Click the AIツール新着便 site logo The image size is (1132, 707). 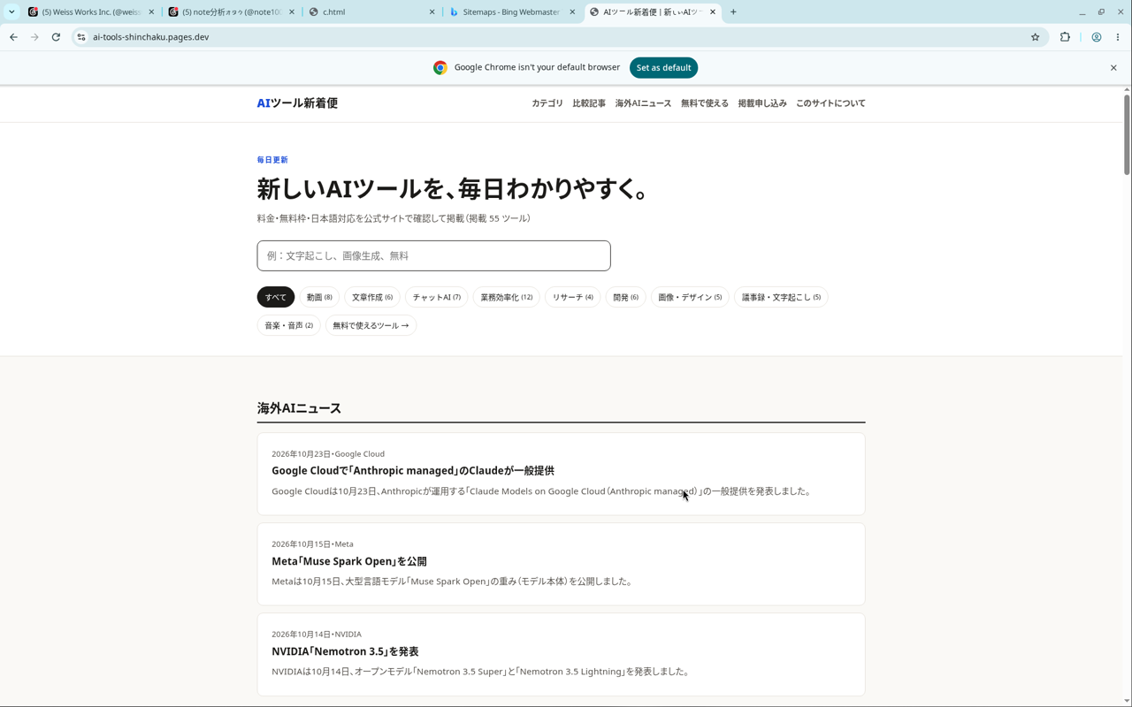tap(297, 103)
